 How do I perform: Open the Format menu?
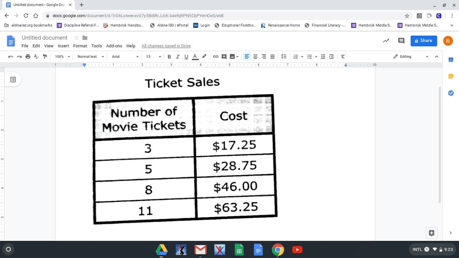[x=80, y=46]
